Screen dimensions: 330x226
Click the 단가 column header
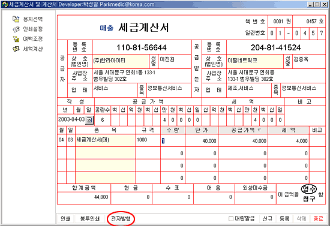click(202, 130)
